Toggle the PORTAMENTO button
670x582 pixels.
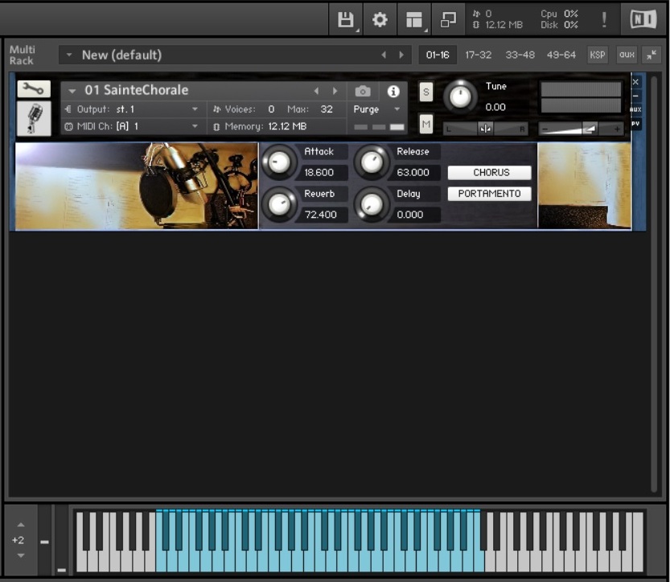click(x=489, y=194)
